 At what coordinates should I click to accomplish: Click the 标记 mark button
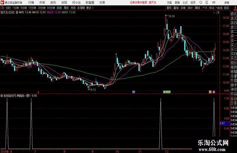[212, 8]
